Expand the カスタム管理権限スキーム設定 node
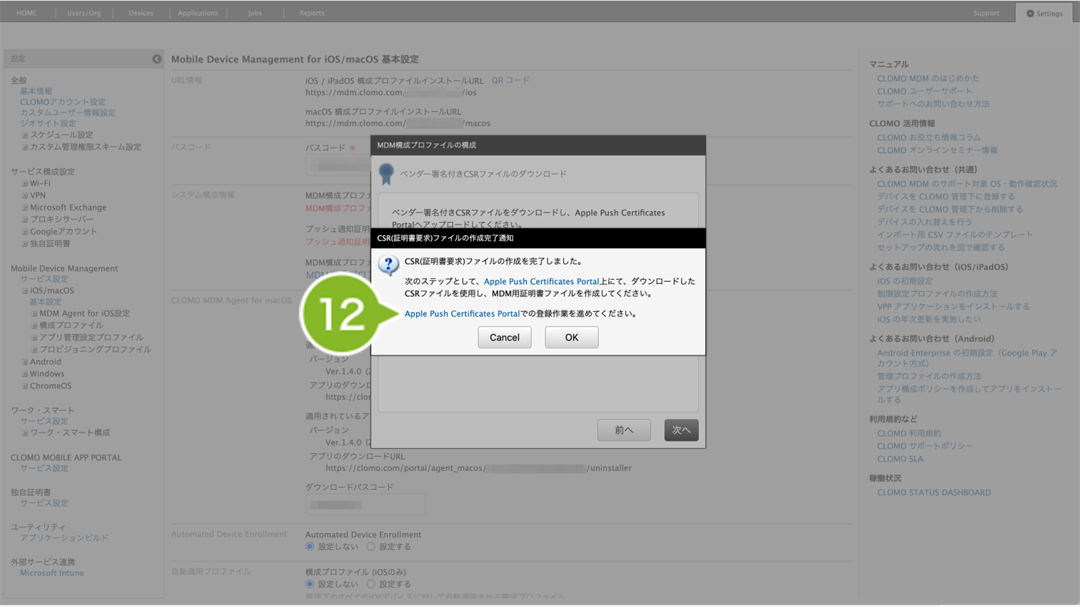Viewport: 1080px width, 607px height. click(25, 148)
